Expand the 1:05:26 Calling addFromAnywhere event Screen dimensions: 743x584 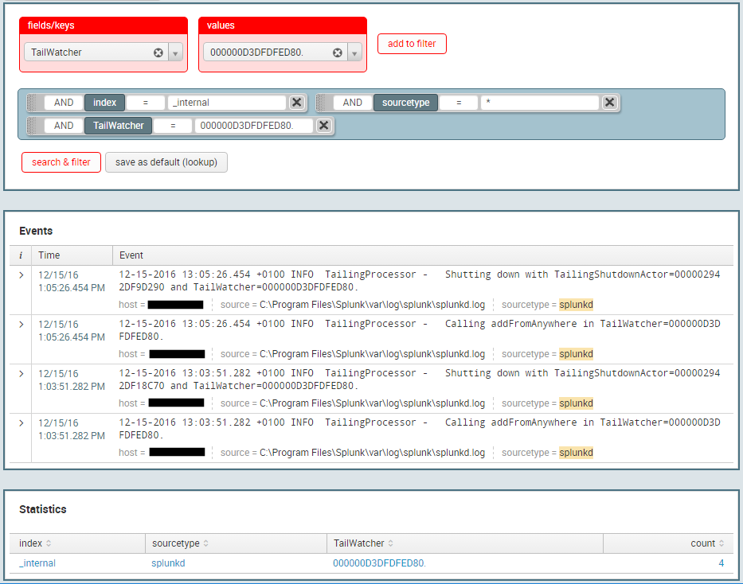21,324
